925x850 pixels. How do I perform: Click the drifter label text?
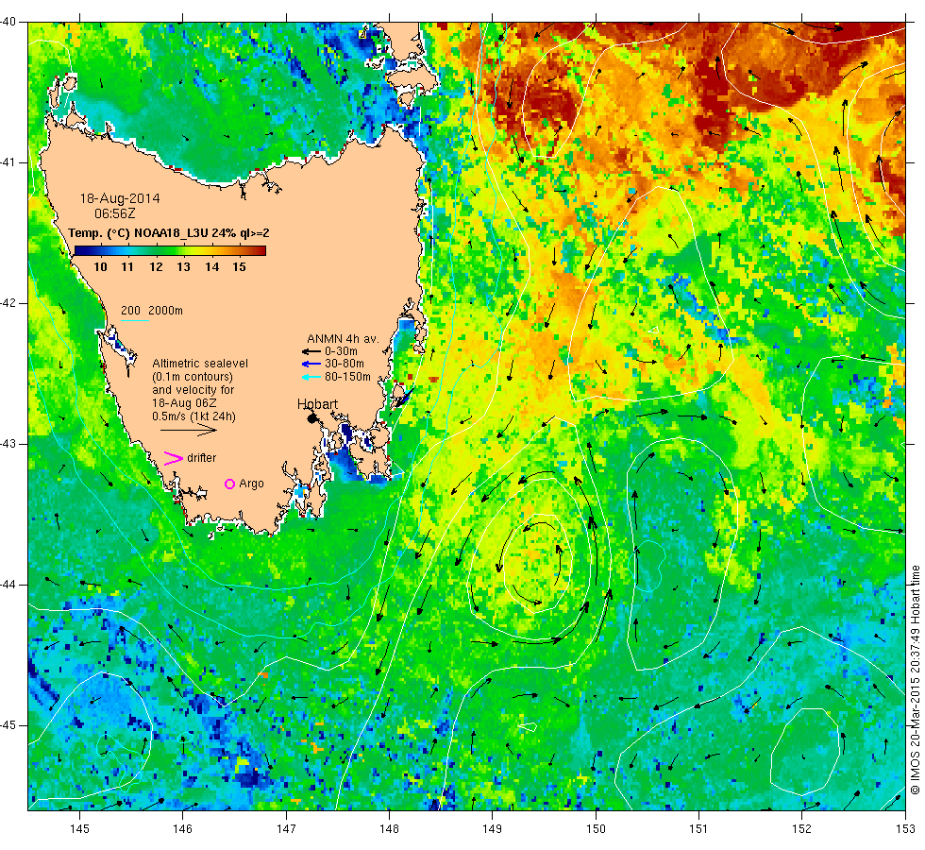click(x=202, y=458)
